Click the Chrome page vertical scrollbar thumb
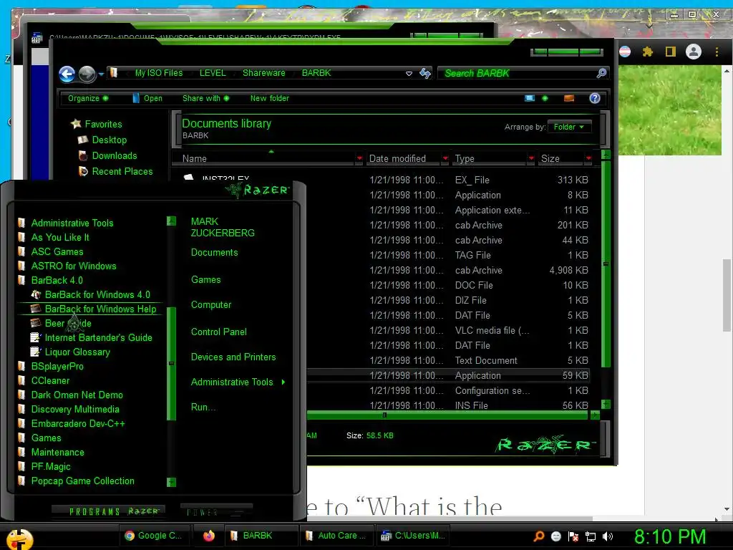The image size is (733, 550). [727, 295]
